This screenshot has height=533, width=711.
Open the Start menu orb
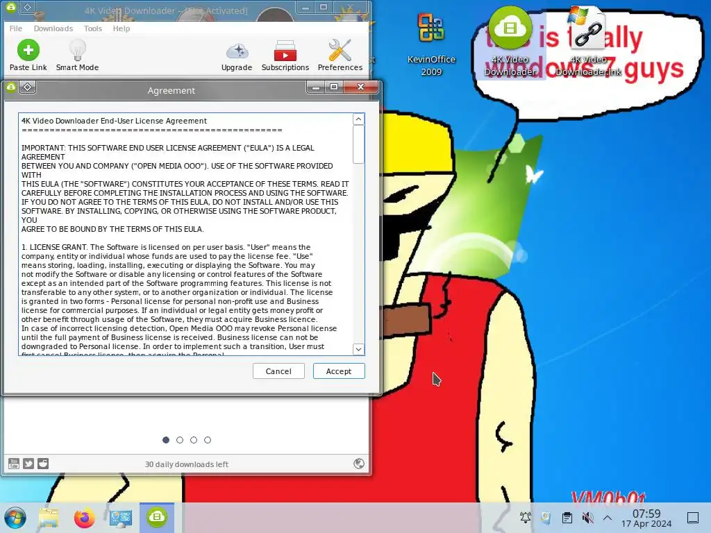coord(15,518)
